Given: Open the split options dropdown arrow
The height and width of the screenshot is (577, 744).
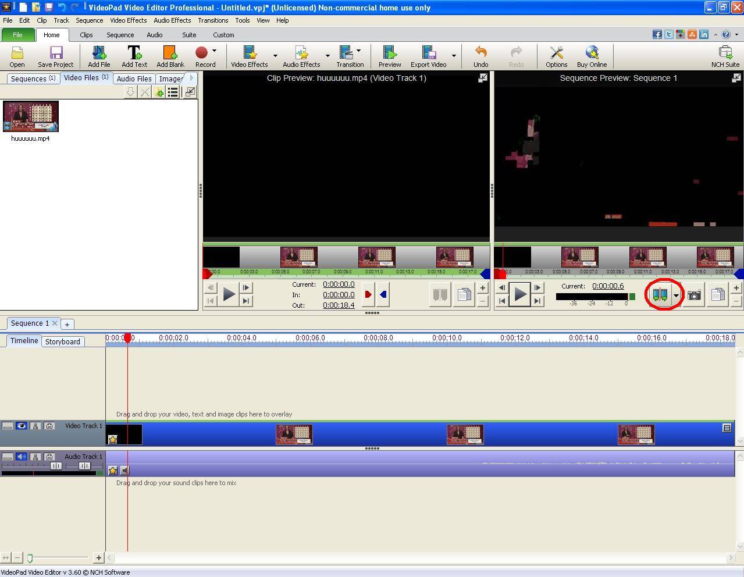Looking at the screenshot, I should pos(676,295).
